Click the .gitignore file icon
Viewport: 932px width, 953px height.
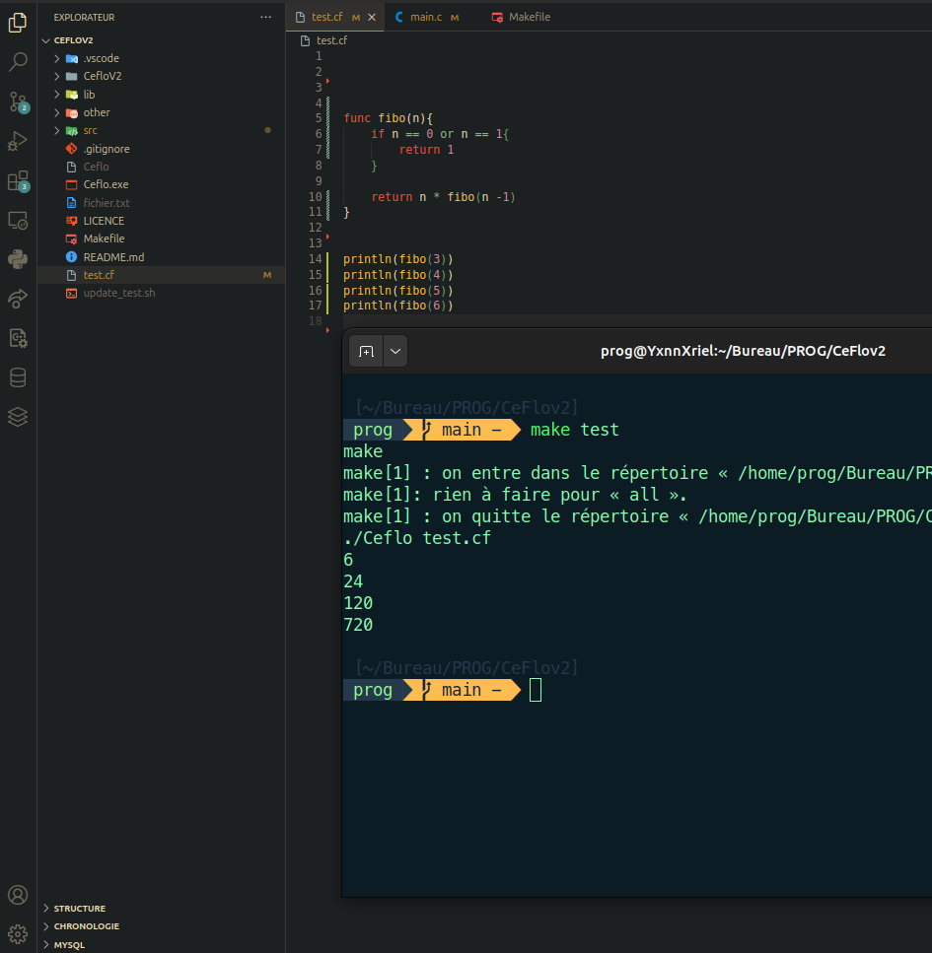71,149
